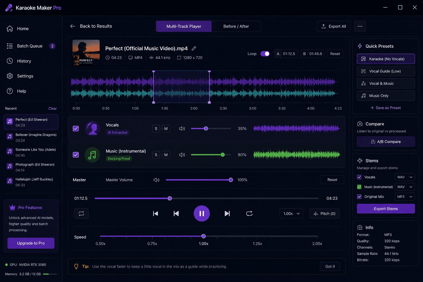Select the Music Only preset
The image size is (423, 282).
point(386,96)
